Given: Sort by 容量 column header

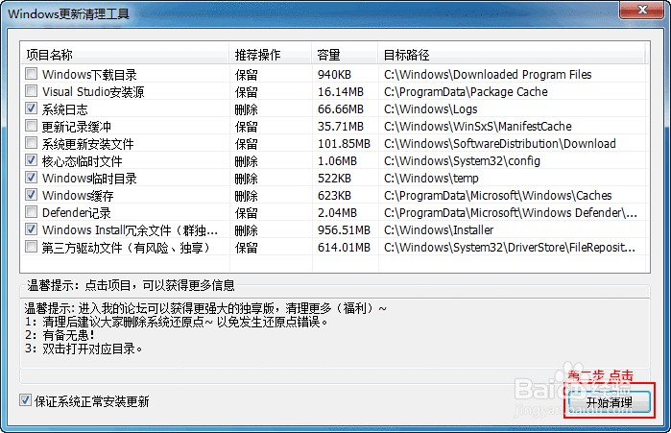Looking at the screenshot, I should click(345, 55).
